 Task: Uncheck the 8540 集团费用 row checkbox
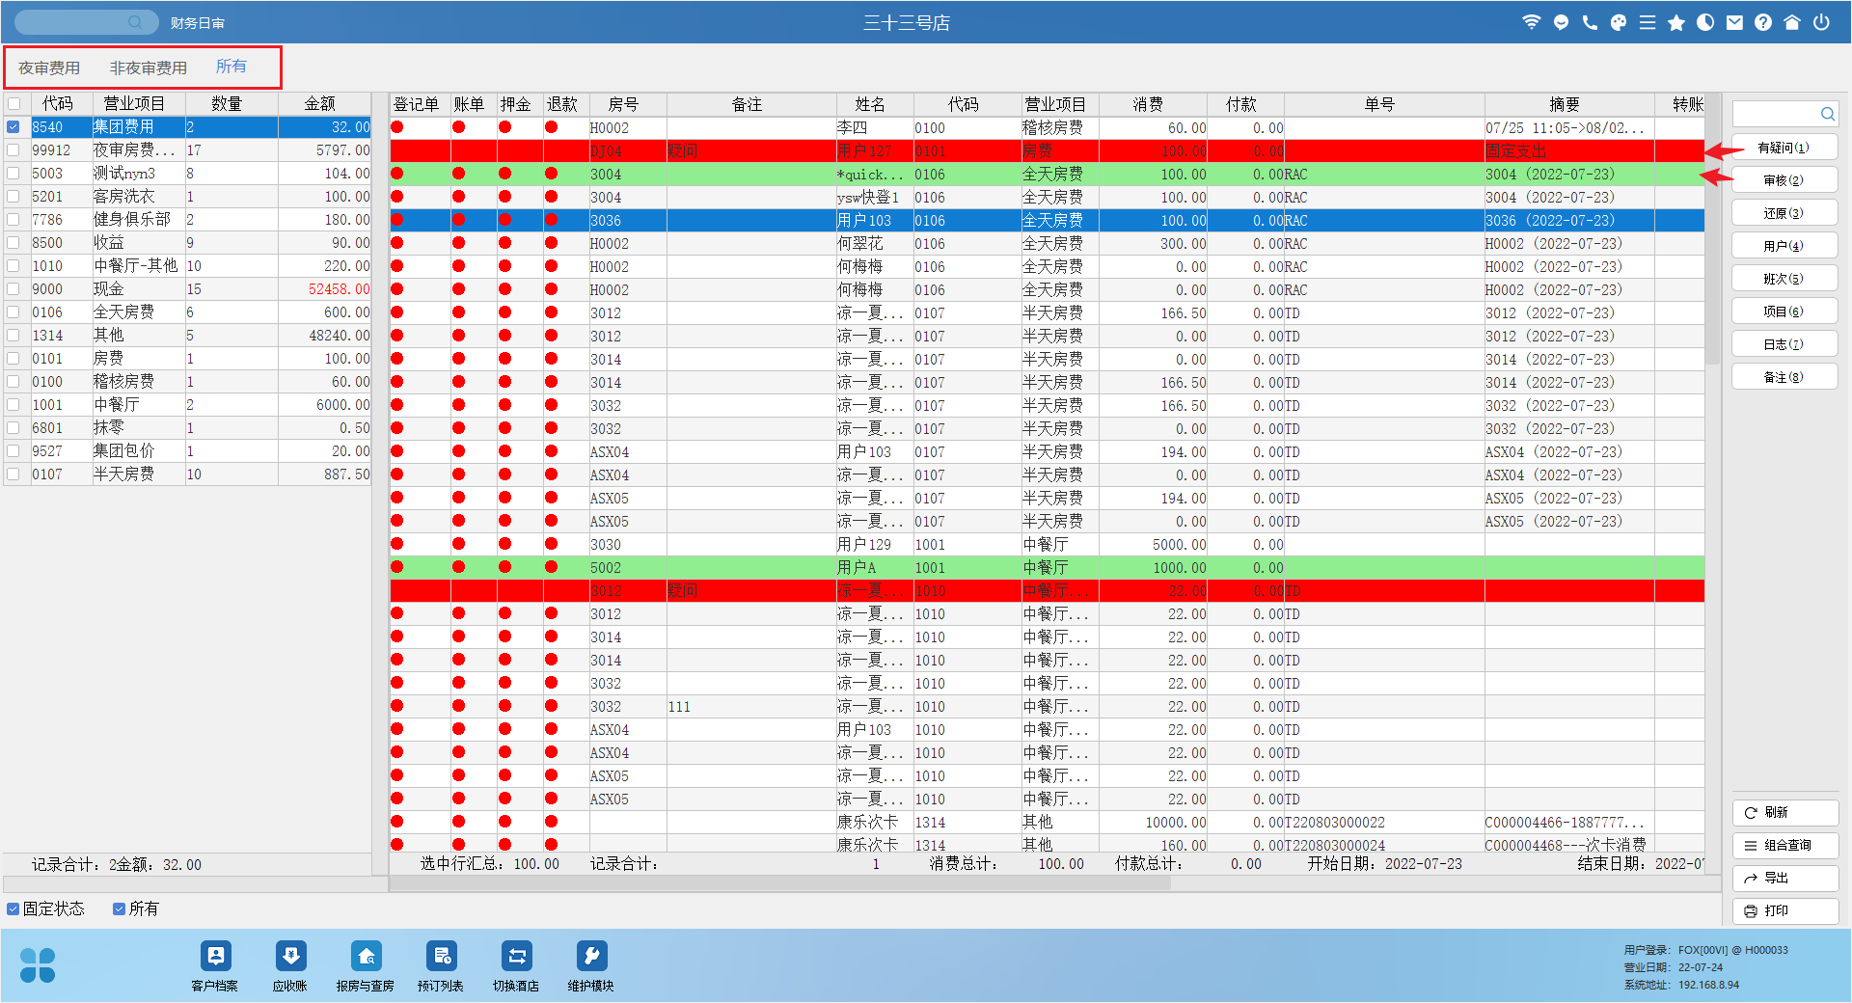pos(14,127)
